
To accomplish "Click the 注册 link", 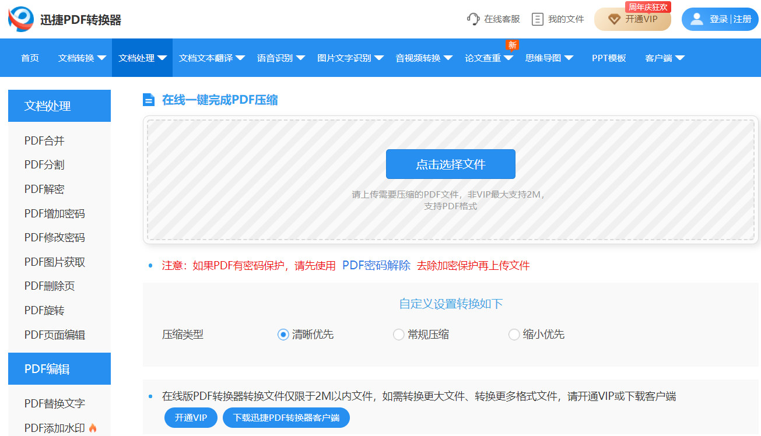I will click(x=742, y=19).
